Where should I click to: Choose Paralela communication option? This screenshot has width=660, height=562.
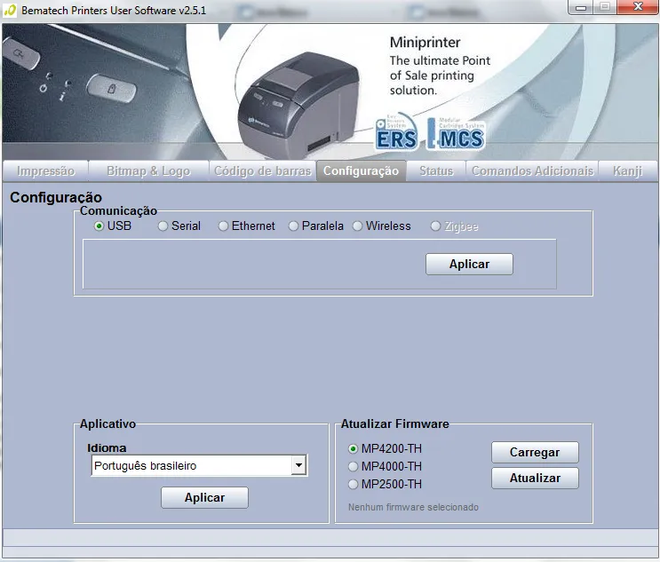pos(293,226)
